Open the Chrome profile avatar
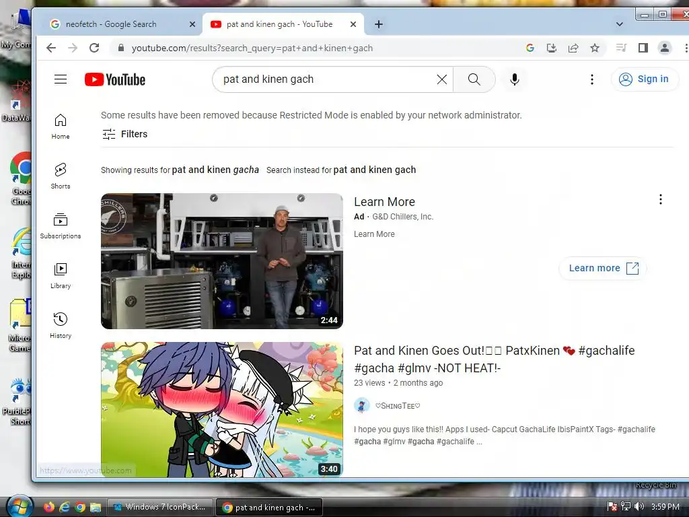This screenshot has width=689, height=517. pyautogui.click(x=664, y=48)
